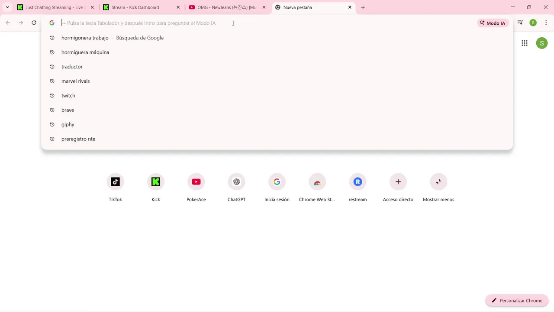The height and width of the screenshot is (312, 554).
Task: Open the ChatGPT shortcut
Action: (236, 182)
